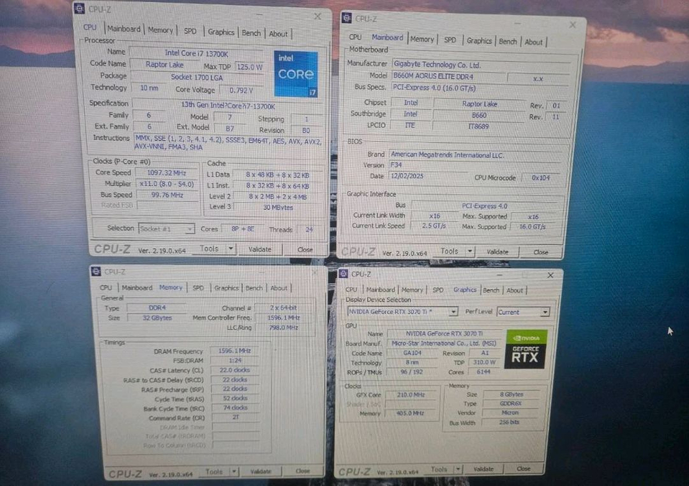689x486 pixels.
Task: Click the CPU-Z icon in the top-left window's title bar
Action: pos(81,8)
